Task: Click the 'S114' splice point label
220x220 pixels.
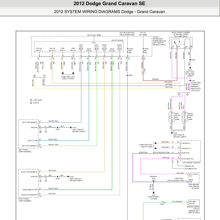Action: (193, 81)
